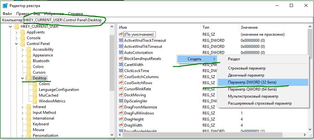Select the Appearance folder icon
The image size is (314, 140).
29,55
